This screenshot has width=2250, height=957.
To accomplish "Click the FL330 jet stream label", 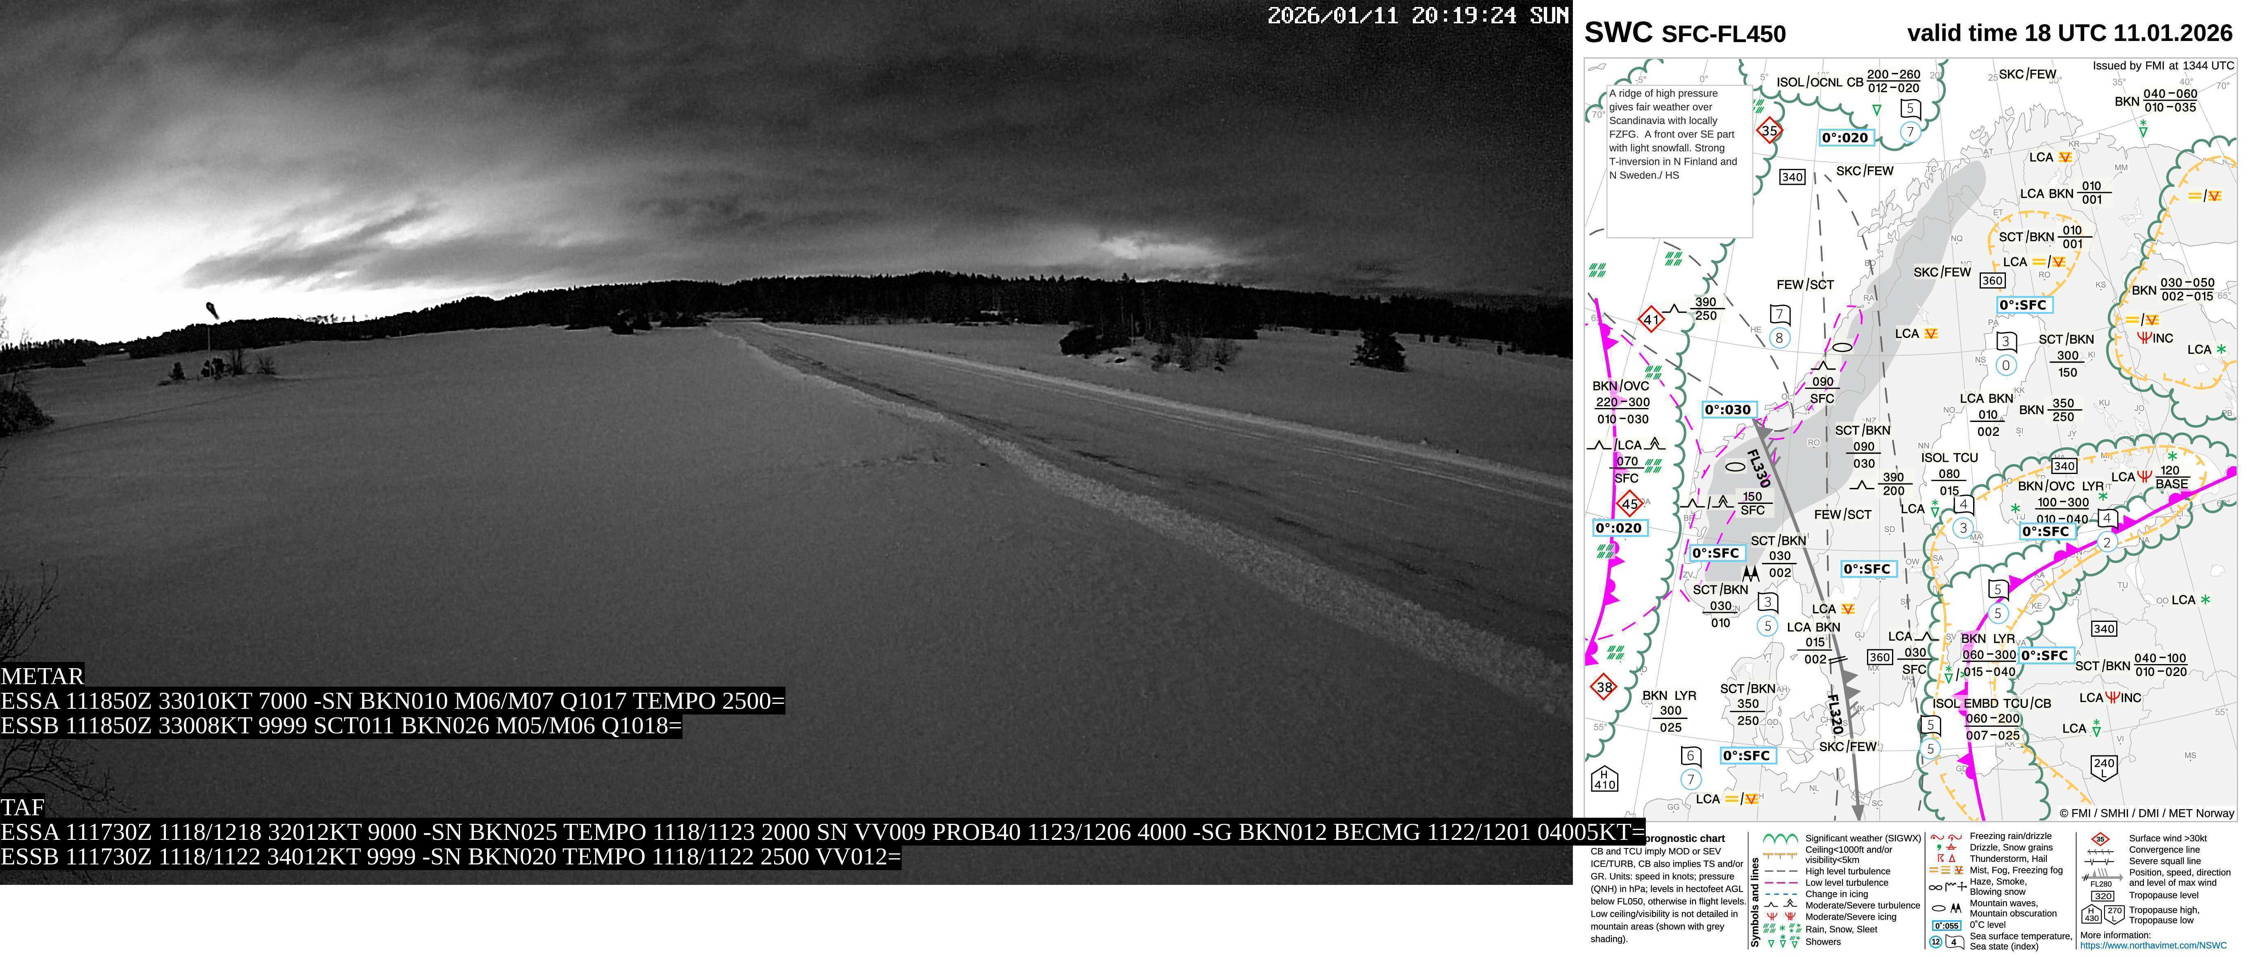I will coord(1758,468).
